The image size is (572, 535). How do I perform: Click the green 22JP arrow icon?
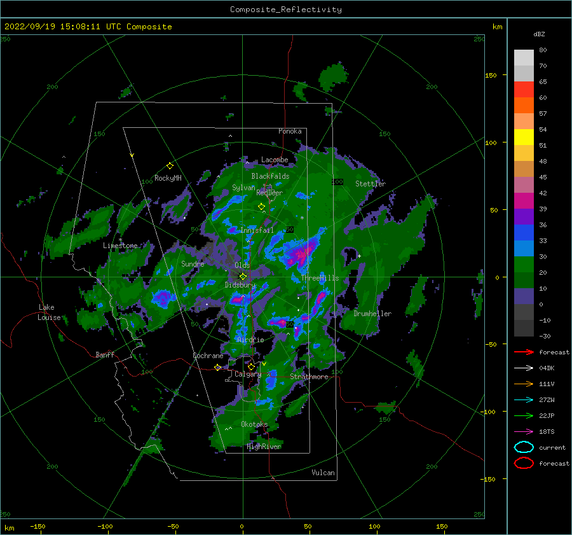[x=524, y=415]
